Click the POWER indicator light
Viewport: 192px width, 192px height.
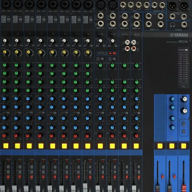click(186, 50)
